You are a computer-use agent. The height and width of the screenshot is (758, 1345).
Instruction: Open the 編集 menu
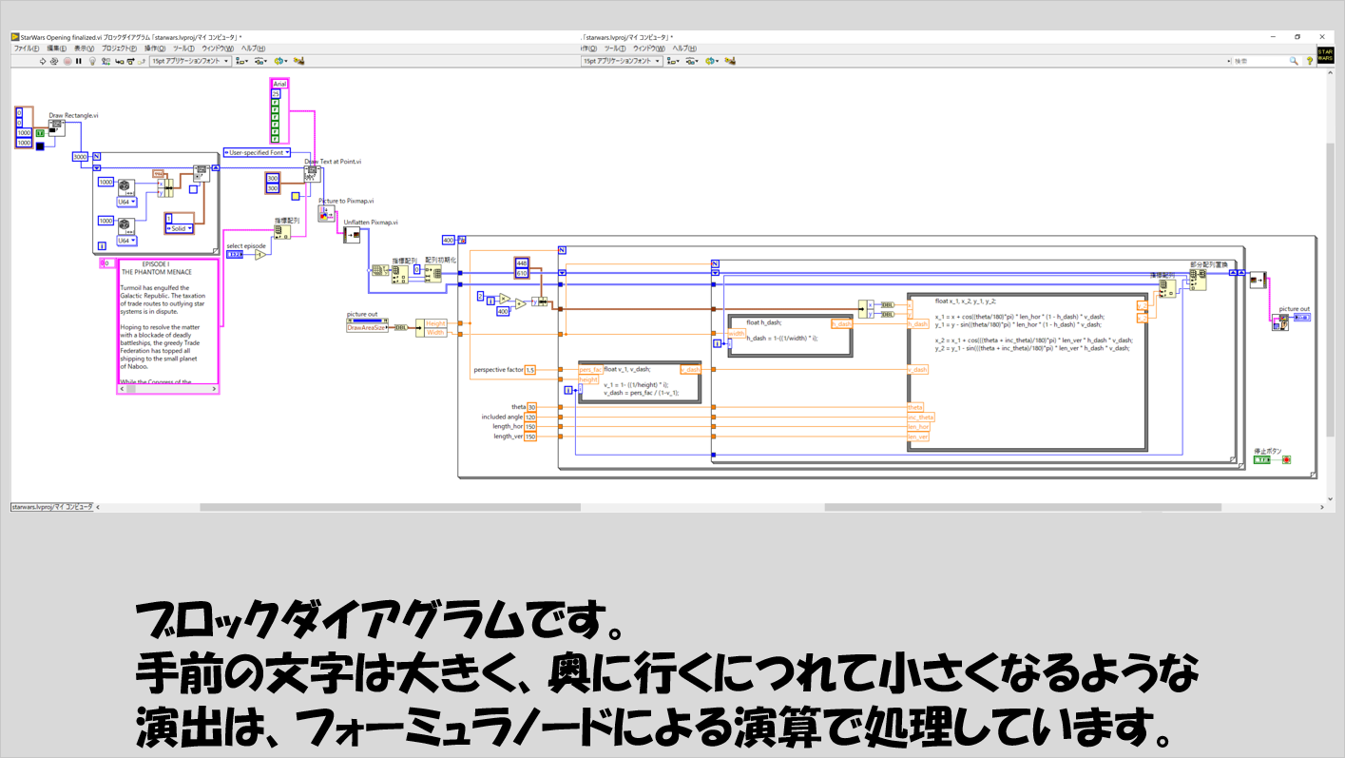57,49
